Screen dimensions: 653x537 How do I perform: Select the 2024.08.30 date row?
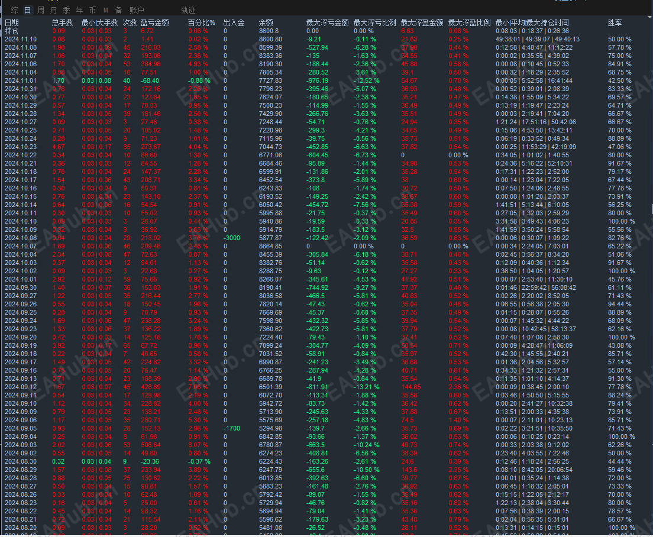point(21,462)
